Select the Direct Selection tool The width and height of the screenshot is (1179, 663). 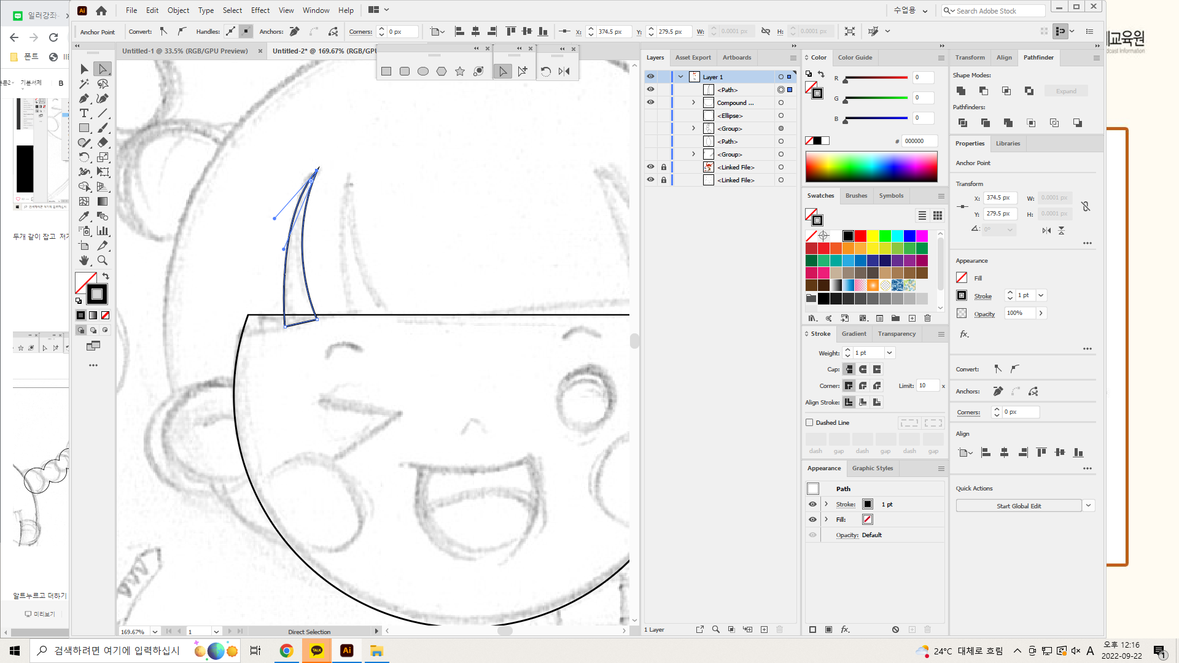click(103, 69)
